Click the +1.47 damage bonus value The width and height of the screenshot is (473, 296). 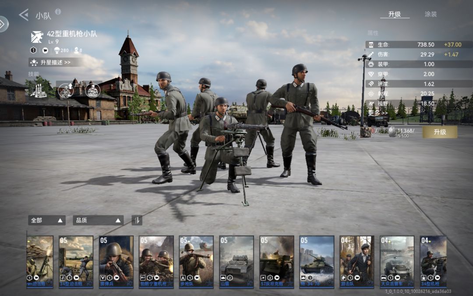[x=451, y=54]
